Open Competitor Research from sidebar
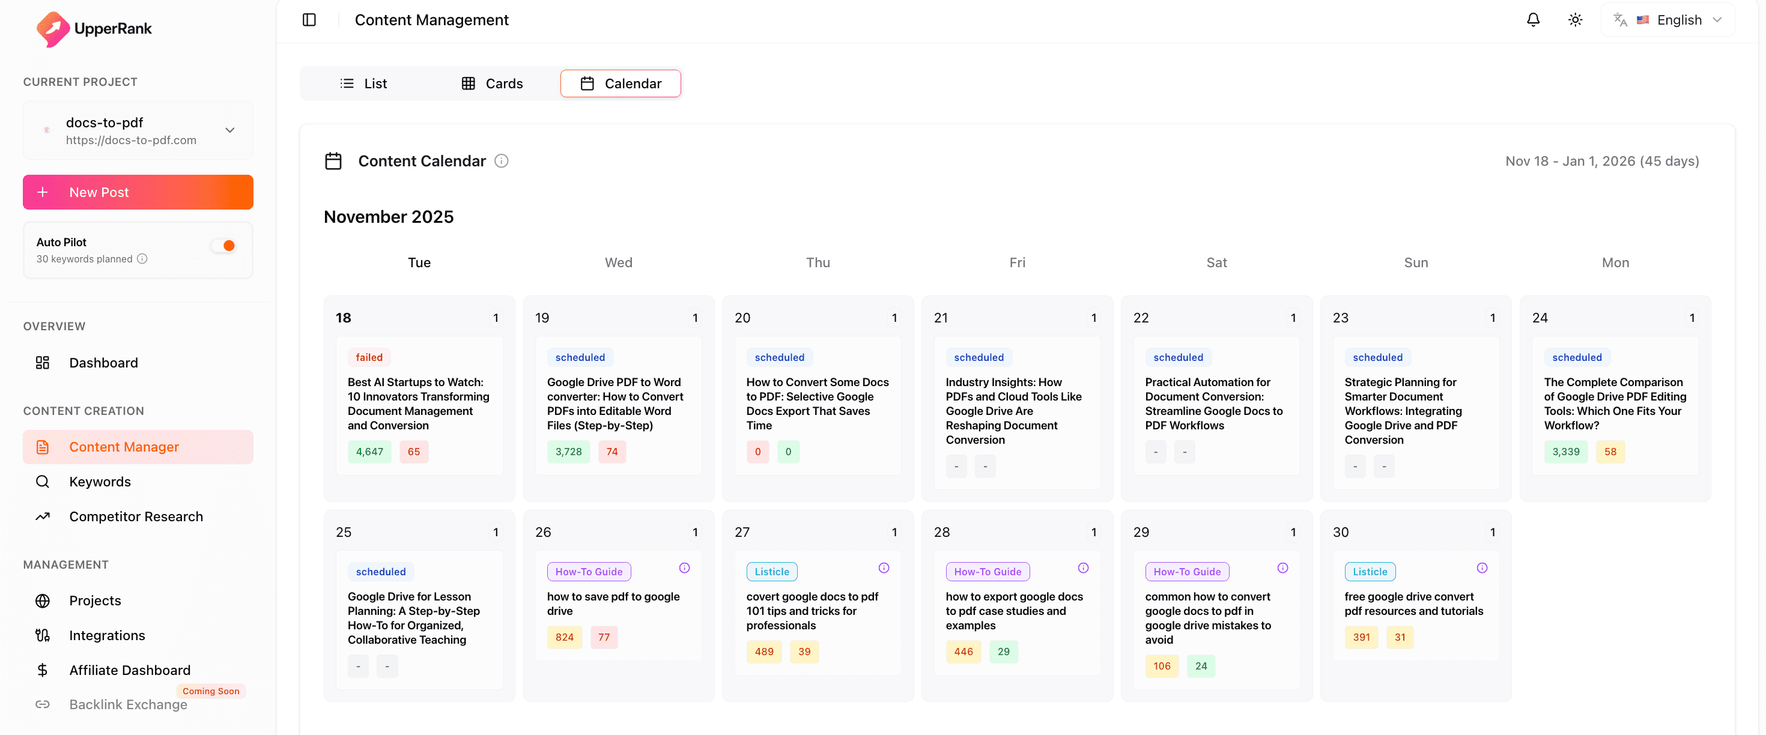Viewport: 1766px width, 735px height. click(136, 516)
